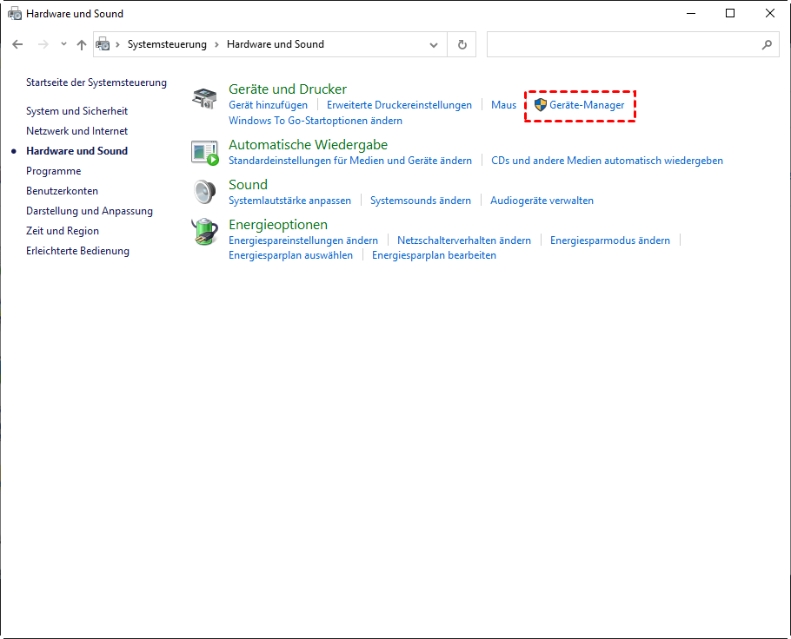Open Startseite der Systemsteuerung
Screen dimensions: 791x639
(96, 82)
